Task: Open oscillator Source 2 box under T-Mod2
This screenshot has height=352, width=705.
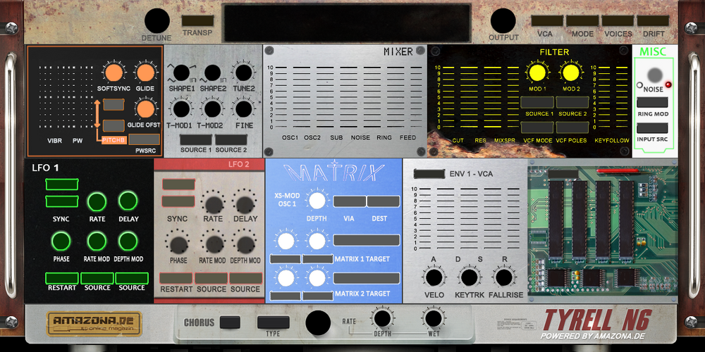Action: click(231, 139)
